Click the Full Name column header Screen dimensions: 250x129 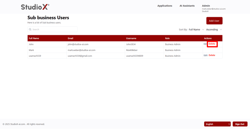click(x=34, y=38)
